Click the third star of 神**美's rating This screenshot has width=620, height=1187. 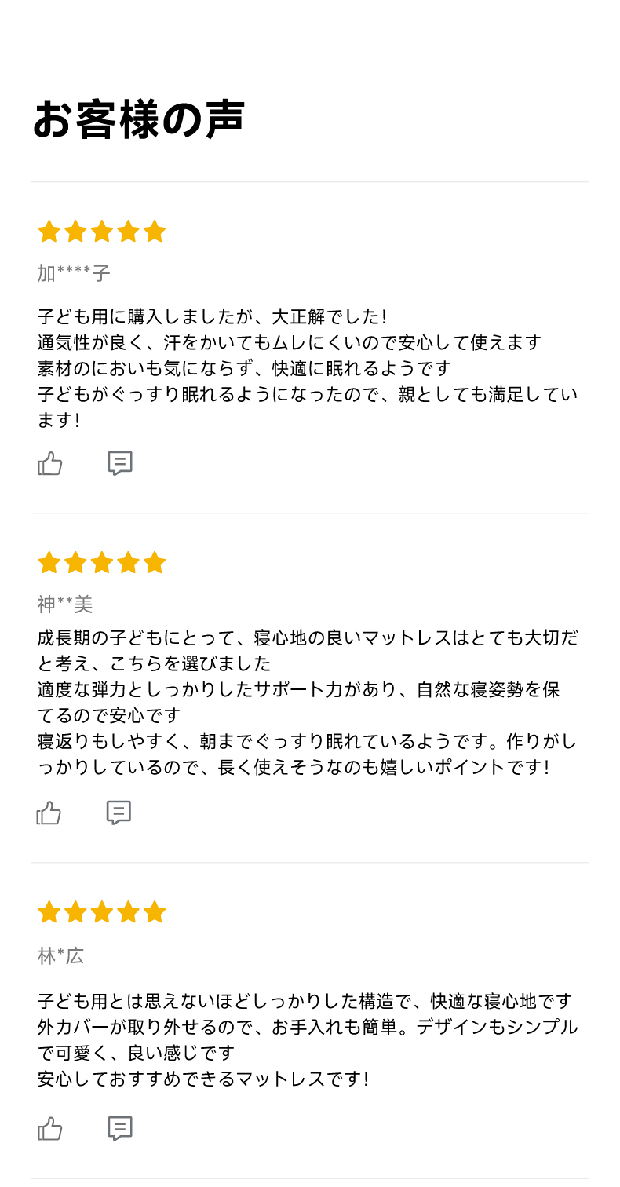[102, 563]
